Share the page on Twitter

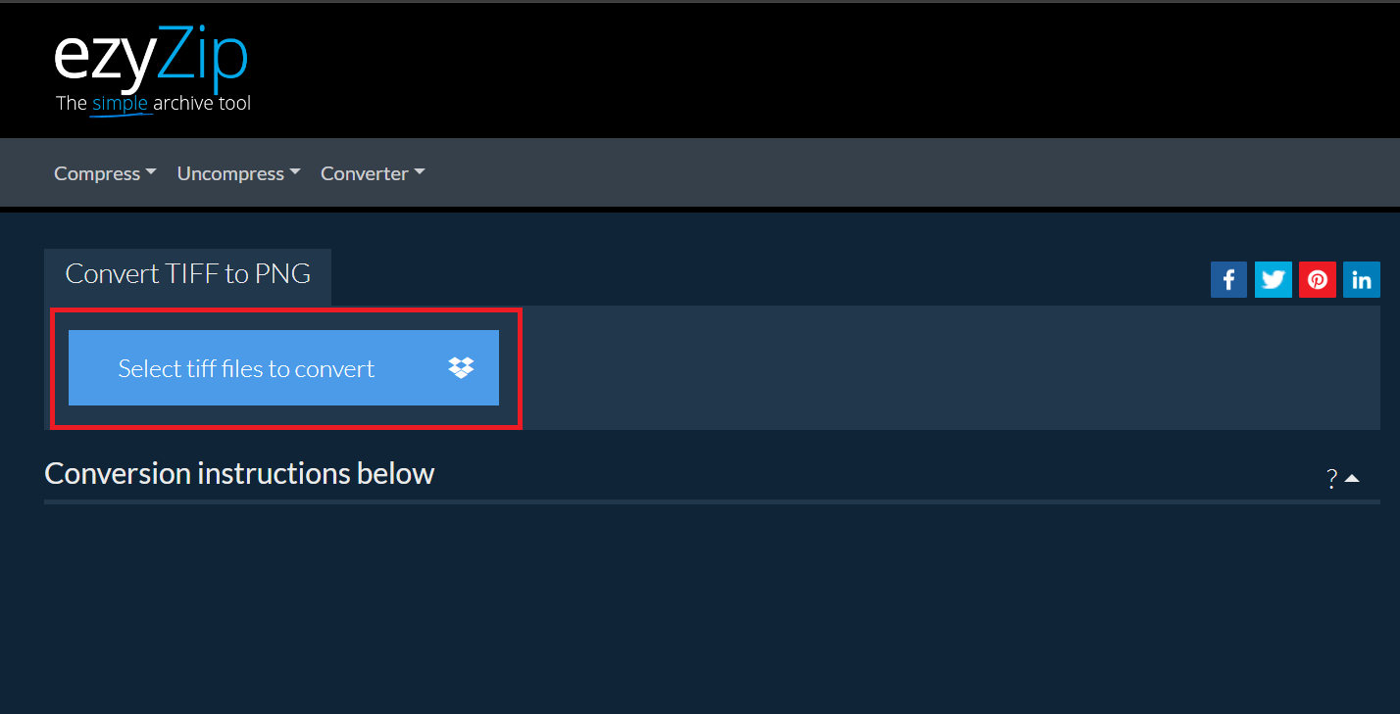1273,280
